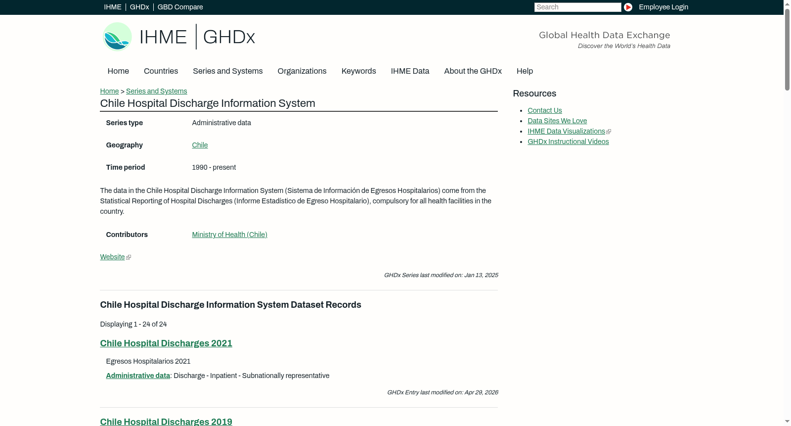791x426 pixels.
Task: Click the external-link icon after IHME Data Visualizations
Action: coord(609,132)
